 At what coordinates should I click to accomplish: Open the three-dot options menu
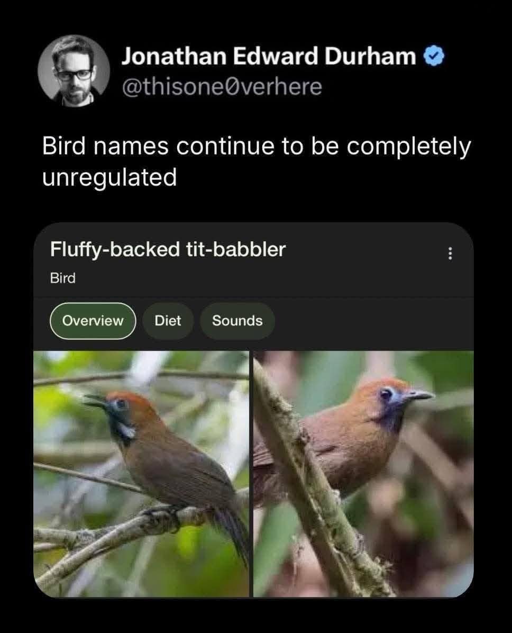(451, 255)
